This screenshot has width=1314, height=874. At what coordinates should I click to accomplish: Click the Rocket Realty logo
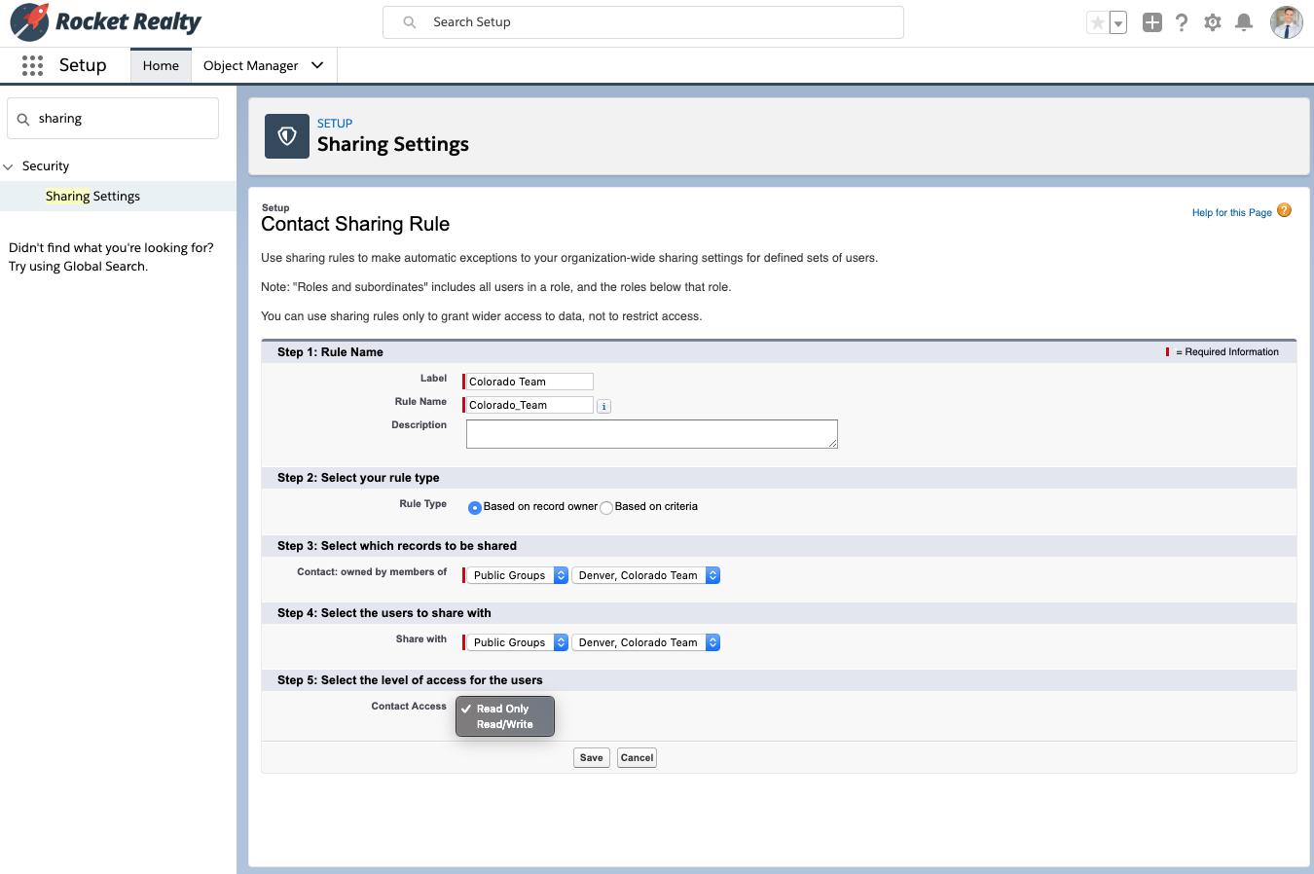pos(104,21)
